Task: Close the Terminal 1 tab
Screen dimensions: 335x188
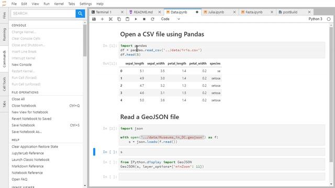Action: tap(122, 12)
